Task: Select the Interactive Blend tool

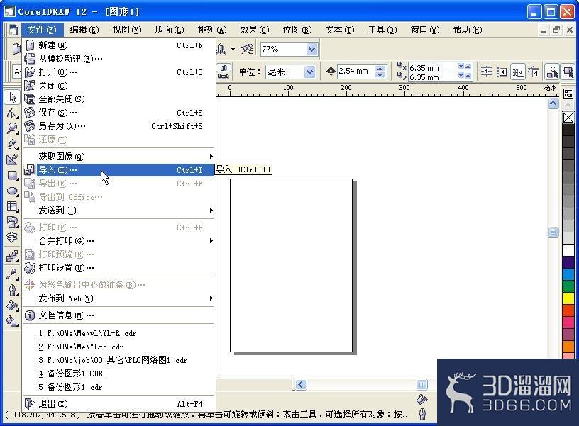Action: click(12, 256)
